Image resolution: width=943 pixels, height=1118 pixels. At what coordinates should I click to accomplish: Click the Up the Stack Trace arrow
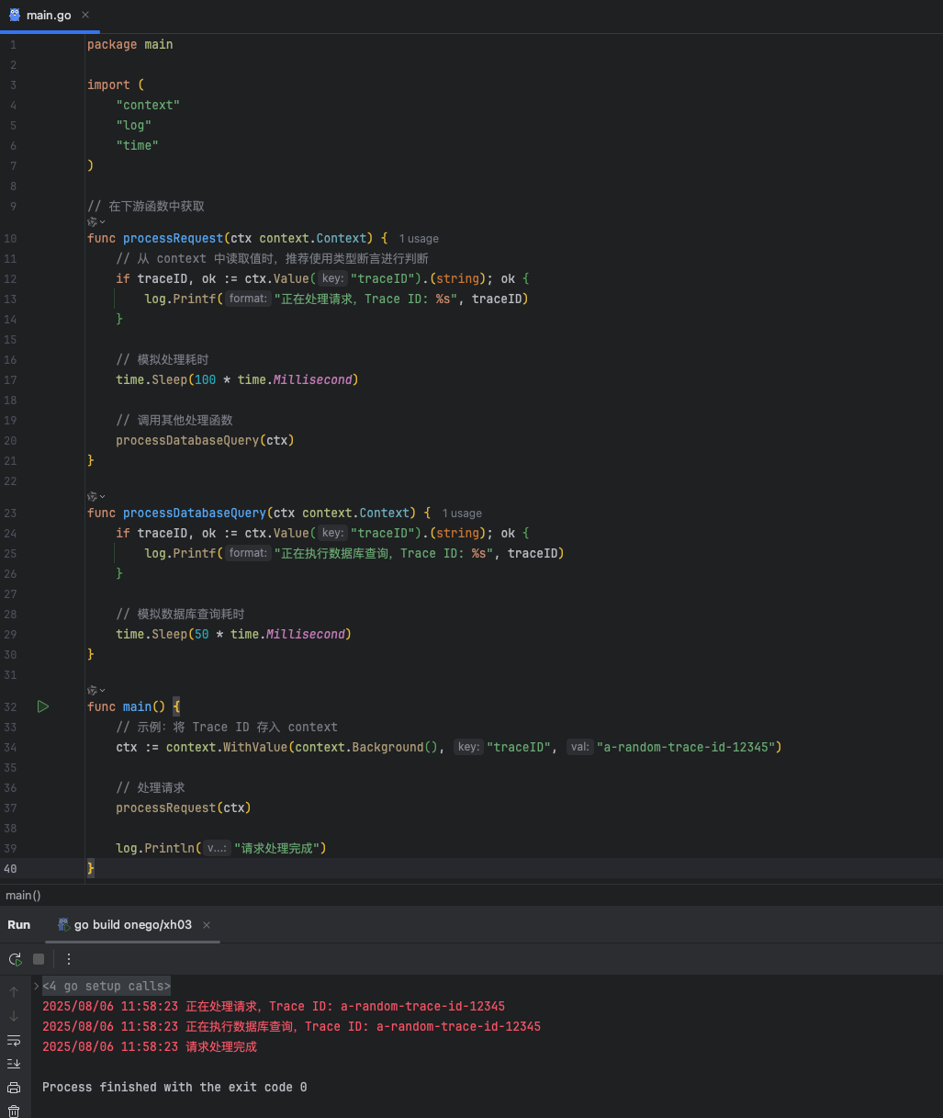coord(14,992)
